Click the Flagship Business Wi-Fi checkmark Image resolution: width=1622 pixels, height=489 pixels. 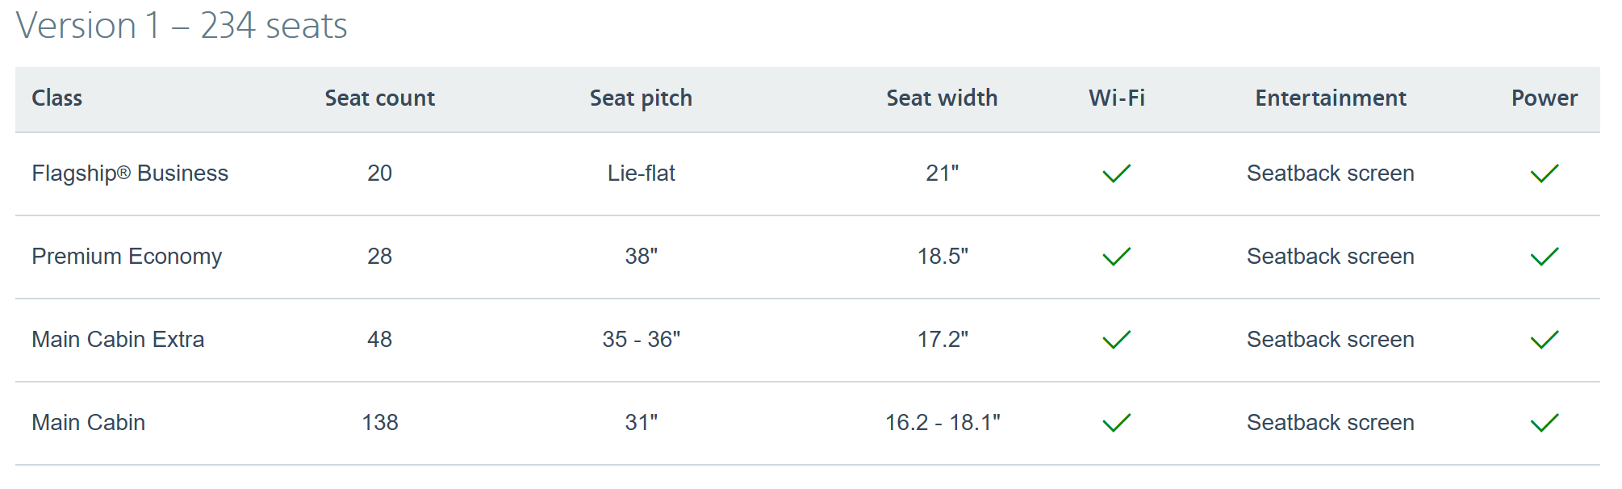click(x=1117, y=173)
